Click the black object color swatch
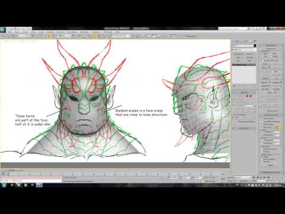 click(255, 46)
